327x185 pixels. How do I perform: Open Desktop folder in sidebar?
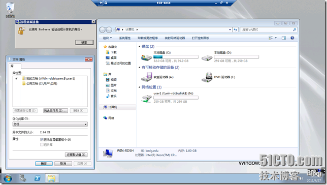click(x=111, y=57)
